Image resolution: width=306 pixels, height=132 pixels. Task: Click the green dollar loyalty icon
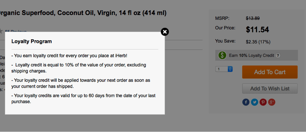222,56
